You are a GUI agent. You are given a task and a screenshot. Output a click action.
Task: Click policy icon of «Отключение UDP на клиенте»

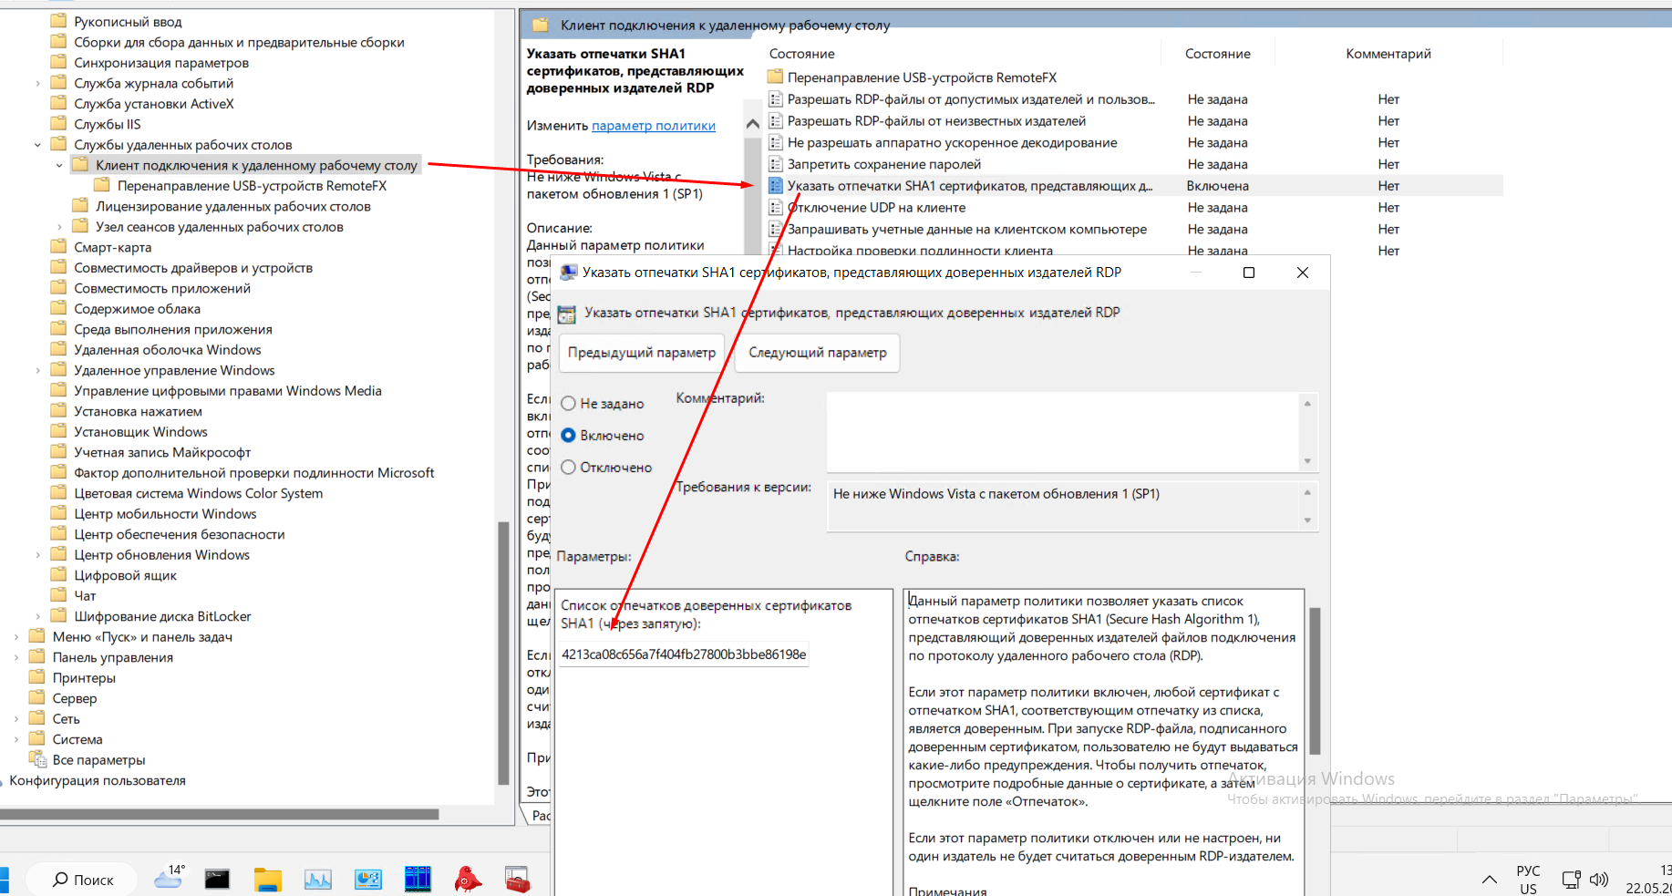click(x=776, y=208)
